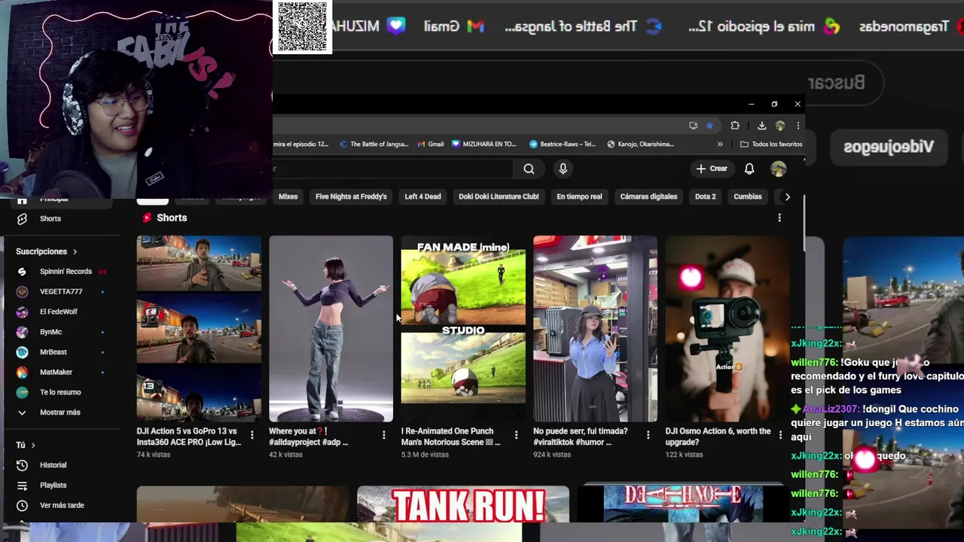Screen dimensions: 964x542
Task: Select the Cámaras digitales chip
Action: point(648,196)
